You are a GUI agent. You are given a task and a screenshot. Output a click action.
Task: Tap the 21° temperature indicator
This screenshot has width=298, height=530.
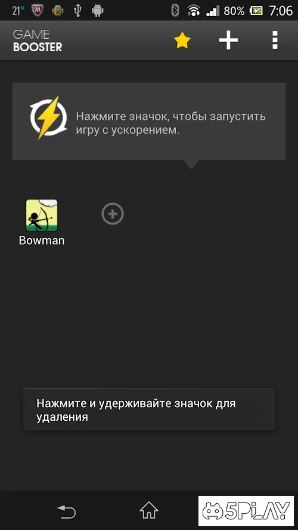tap(18, 11)
